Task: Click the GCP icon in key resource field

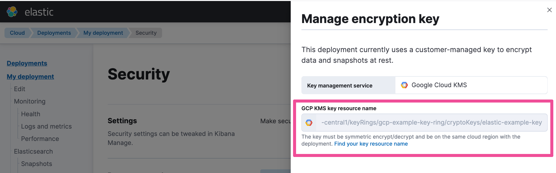Action: point(309,123)
